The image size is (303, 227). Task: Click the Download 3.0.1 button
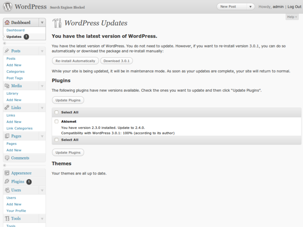pyautogui.click(x=116, y=61)
